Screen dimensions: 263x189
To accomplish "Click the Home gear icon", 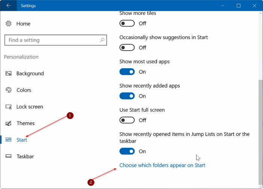I will tap(8, 24).
